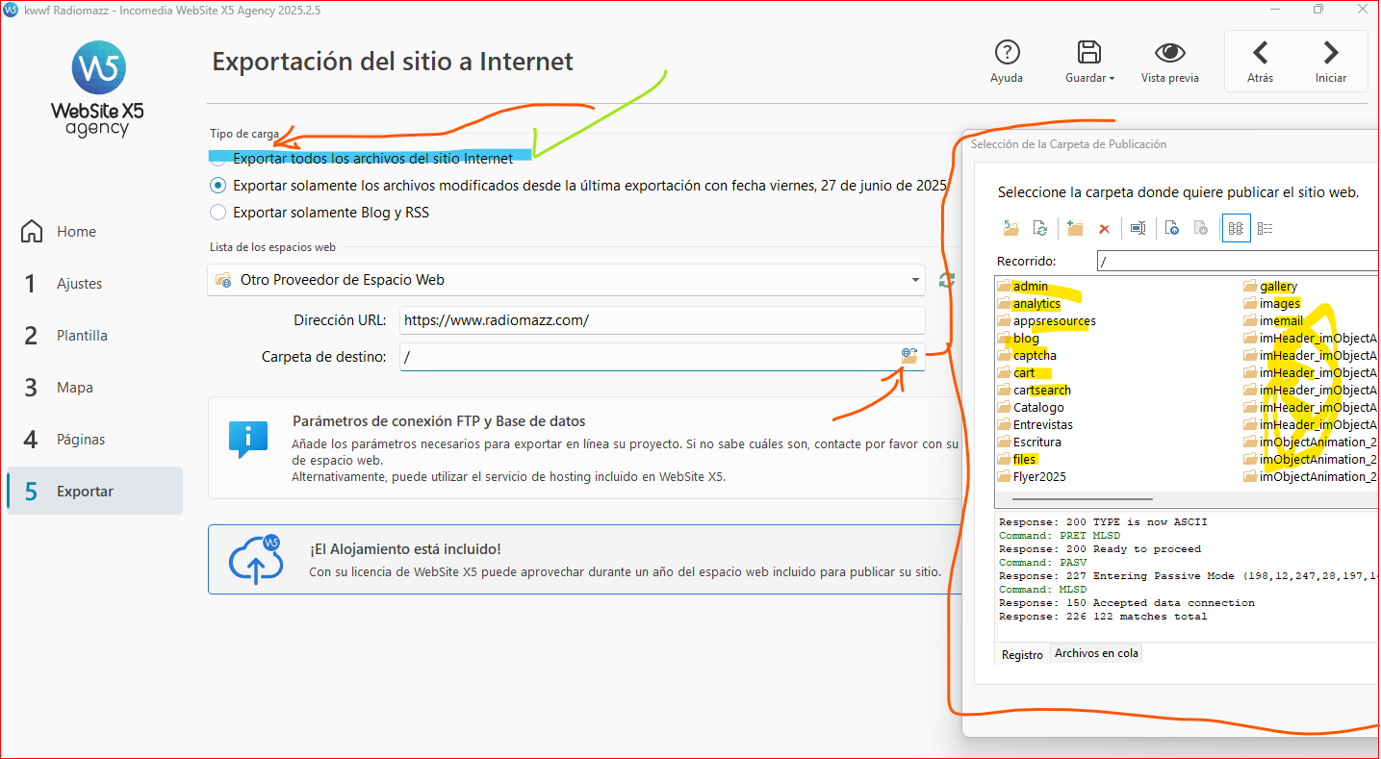This screenshot has height=759, width=1381.
Task: Click the WebSite X5 agency logo
Action: [x=97, y=89]
